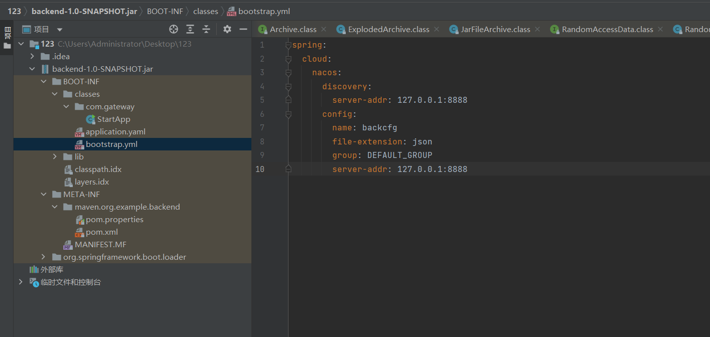Open the project view dropdown arrow
710x337 pixels.
click(60, 30)
